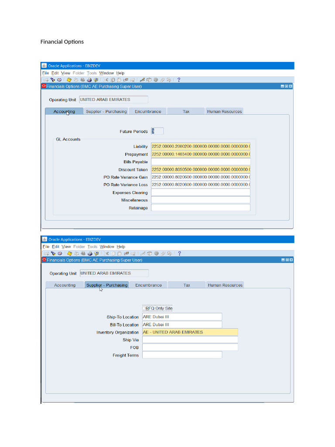Click the Cut scissors icon in lower toolbar
Image resolution: width=335 pixels, height=447 pixels.
[x=106, y=254]
